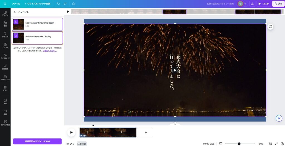Click the undo arrow icon
Screen dimensions: 285x146
58,4
